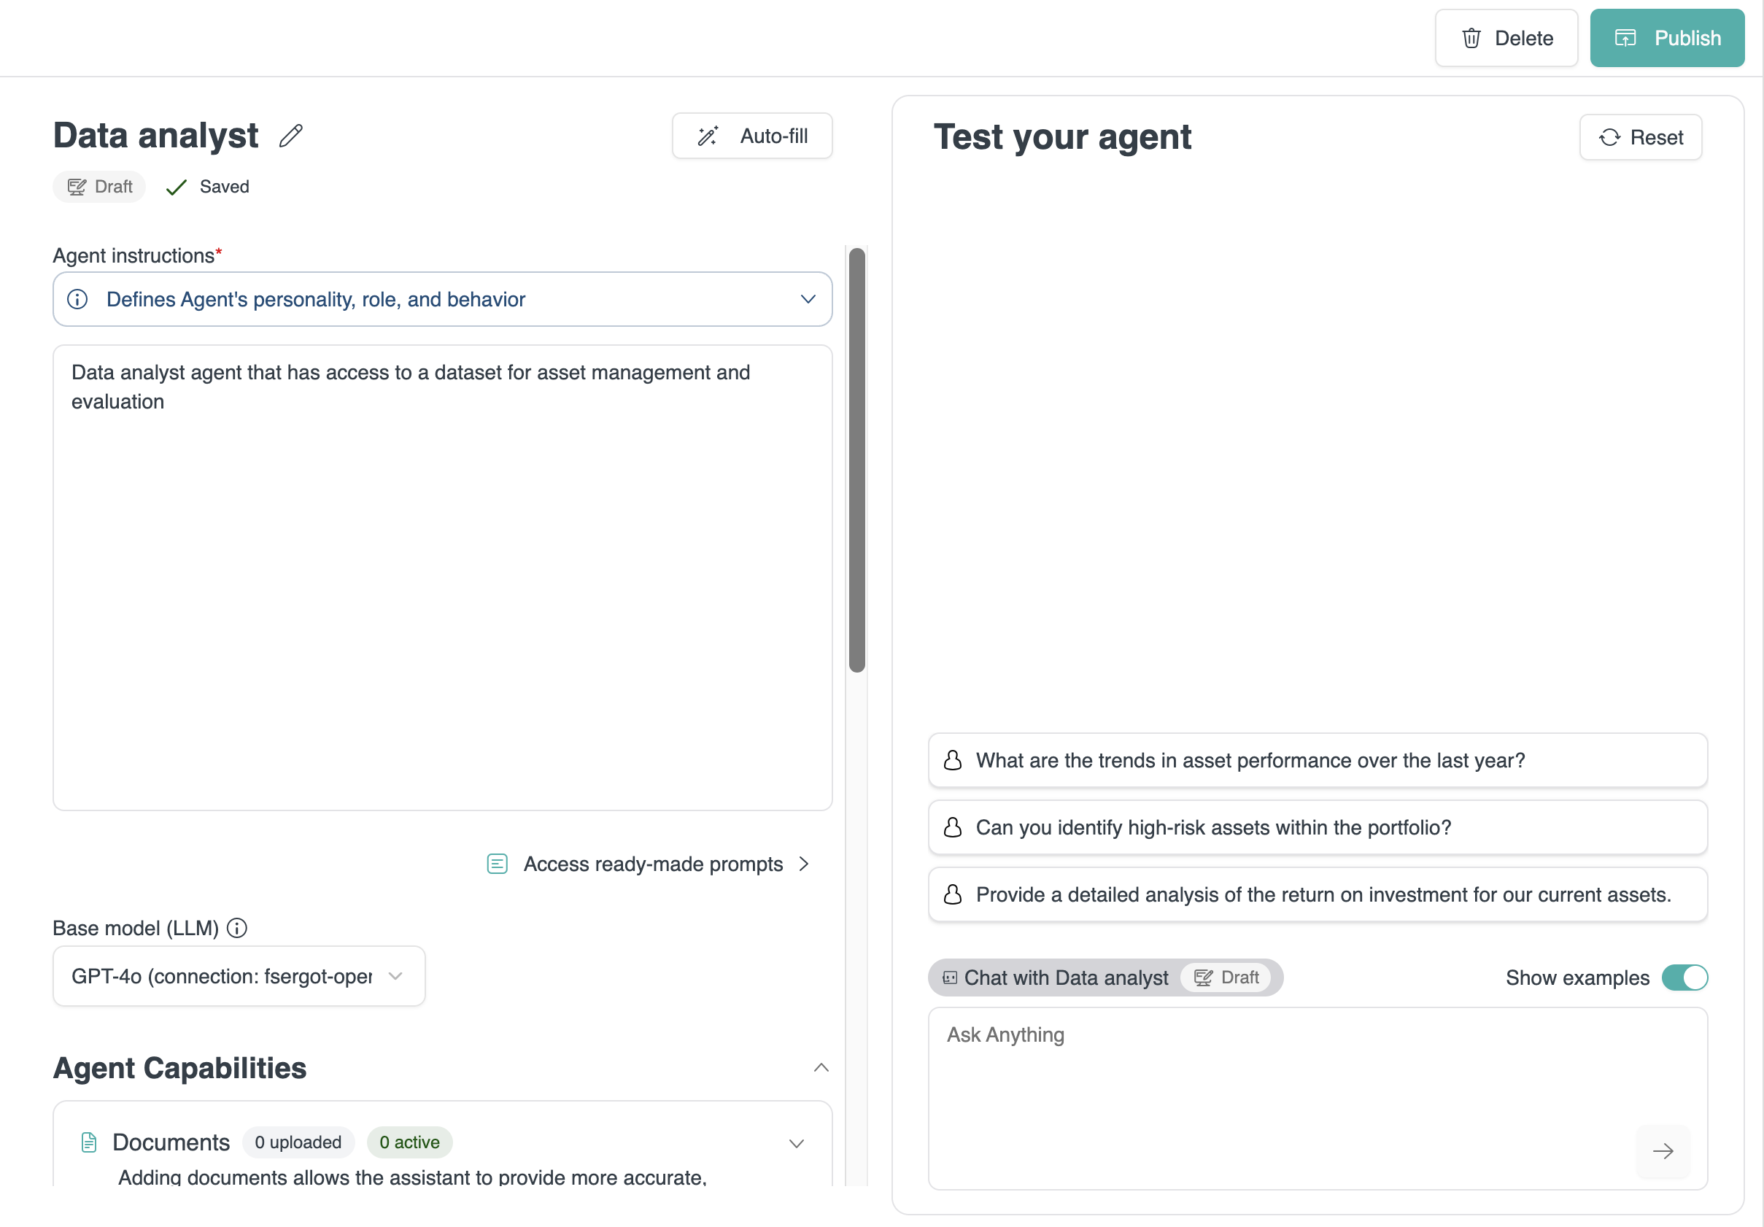Expand the Documents capability panel
Image resolution: width=1764 pixels, height=1227 pixels.
click(797, 1143)
